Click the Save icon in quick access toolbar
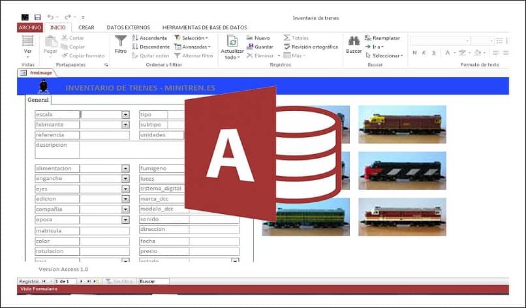Screen dimensions: 526x308 coord(37,17)
